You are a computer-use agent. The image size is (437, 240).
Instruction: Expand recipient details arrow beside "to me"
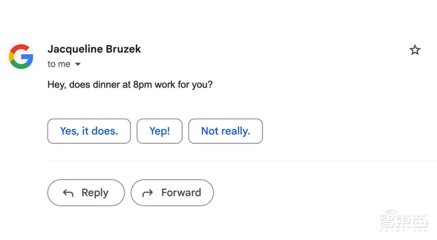(x=78, y=65)
